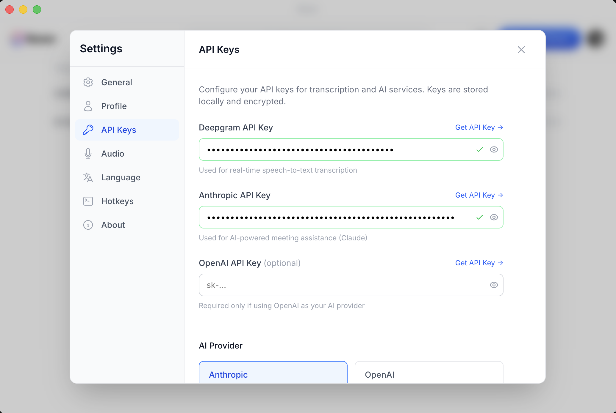This screenshot has height=413, width=616.
Task: Toggle visibility of OpenAI API key
Action: tap(494, 285)
